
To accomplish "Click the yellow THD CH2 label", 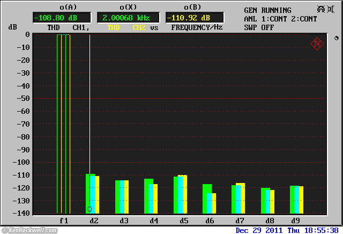I will point(126,27).
